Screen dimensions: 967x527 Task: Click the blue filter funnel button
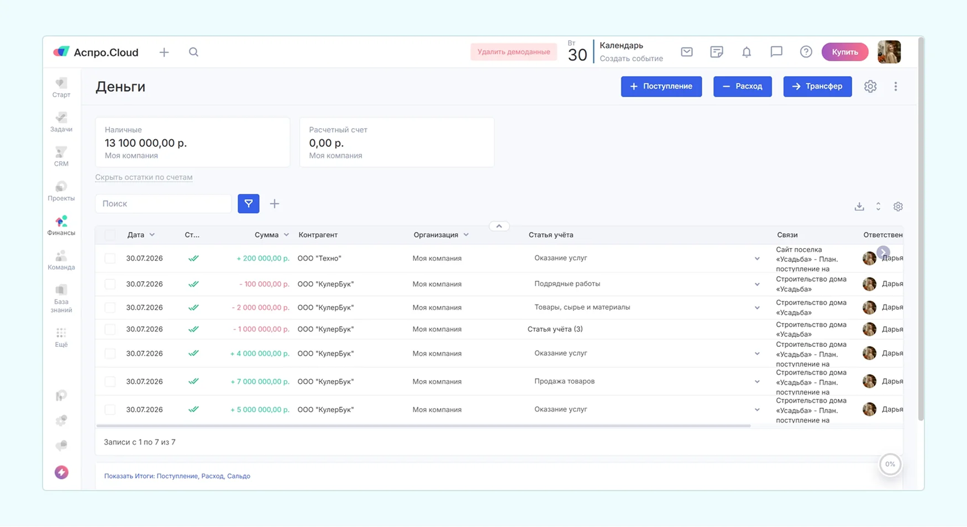tap(249, 203)
